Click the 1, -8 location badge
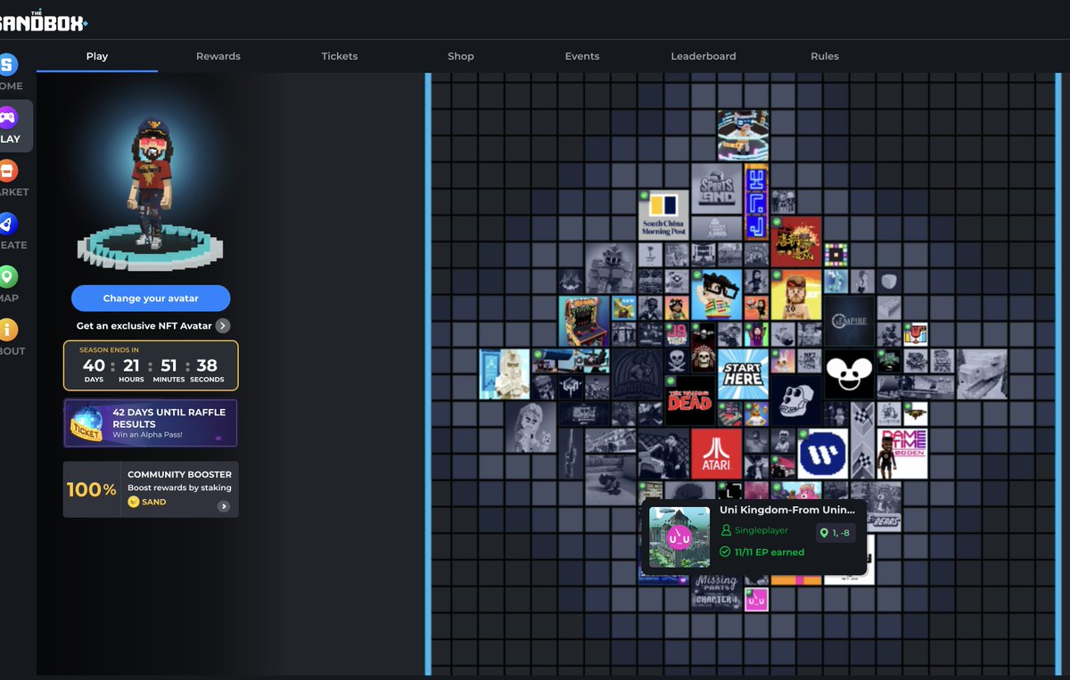Viewport: 1070px width, 680px height. click(x=835, y=533)
